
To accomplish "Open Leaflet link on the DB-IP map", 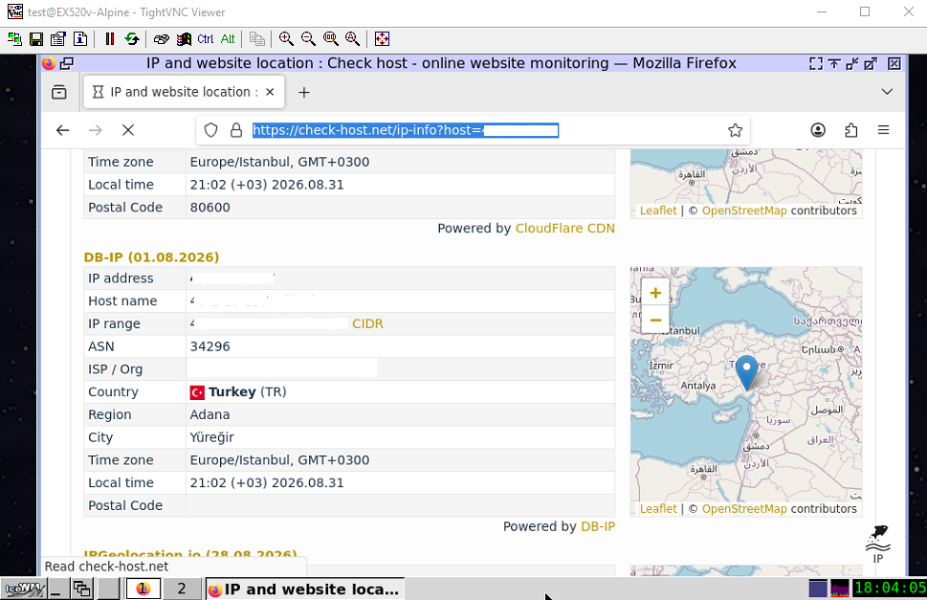I will click(658, 509).
